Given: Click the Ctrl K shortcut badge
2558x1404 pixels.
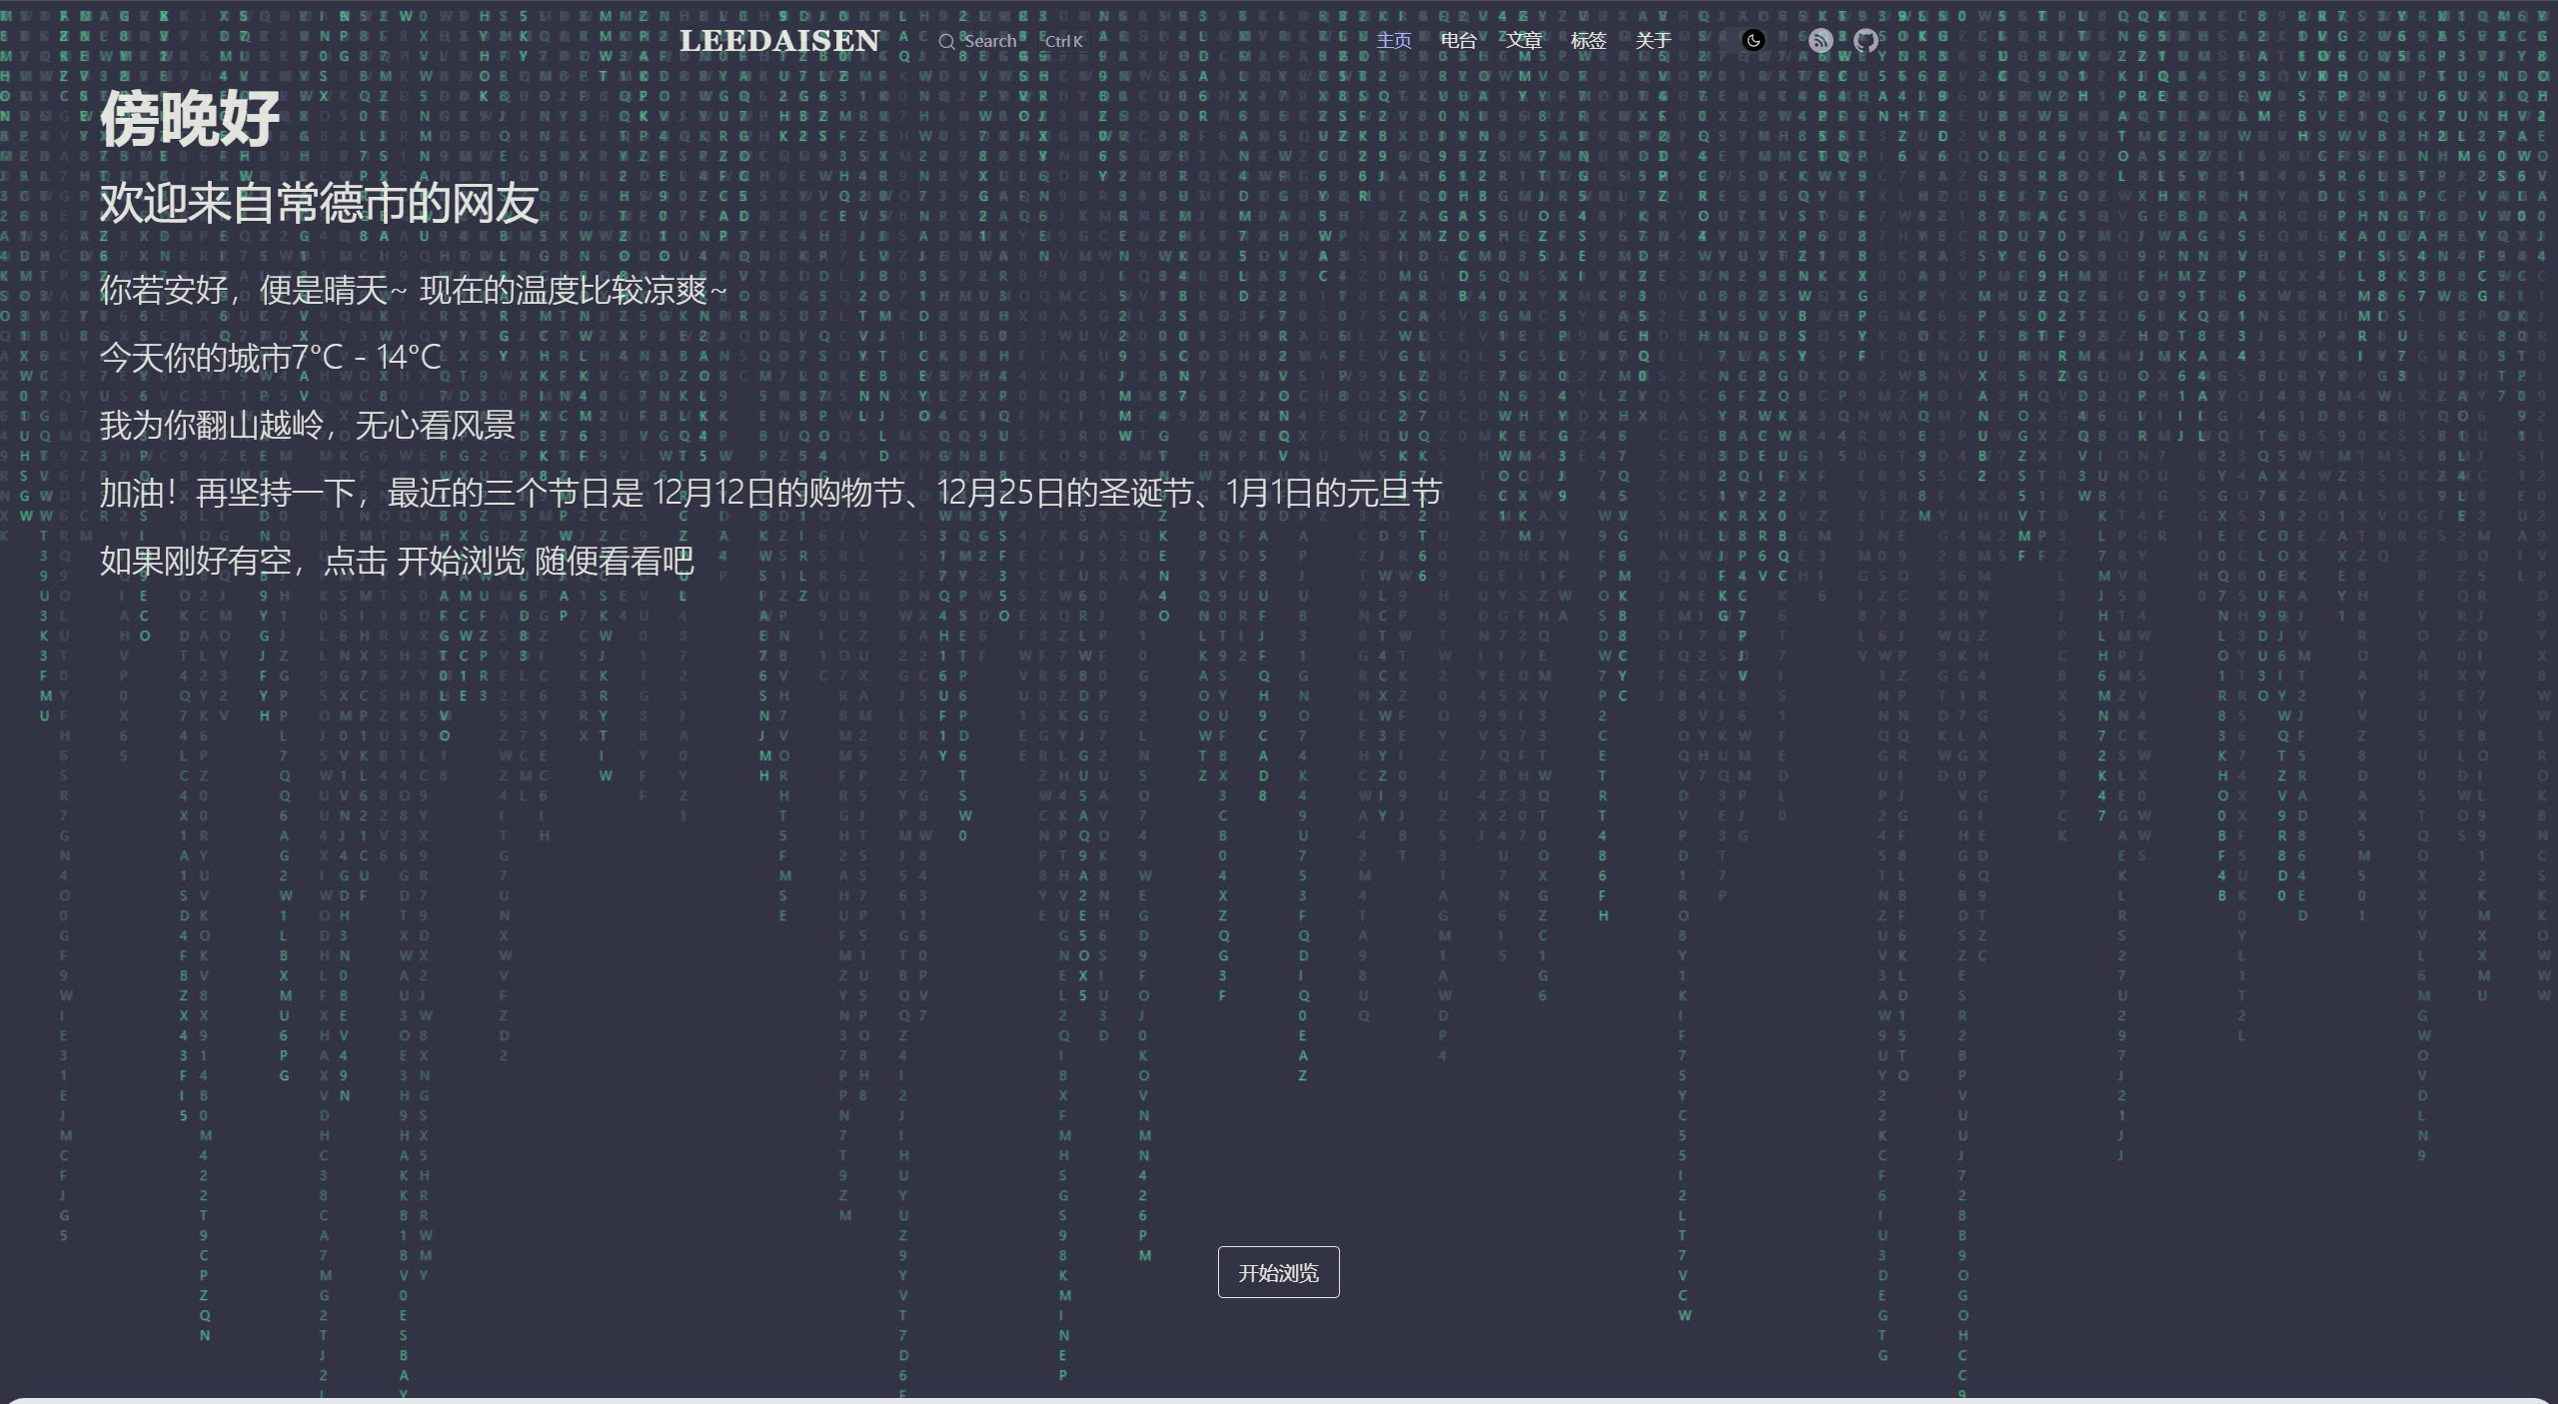Looking at the screenshot, I should pyautogui.click(x=1063, y=41).
